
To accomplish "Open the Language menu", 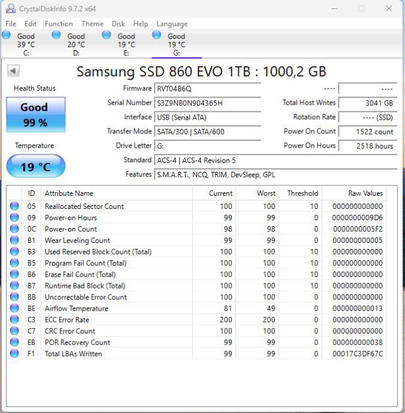I will tap(172, 24).
